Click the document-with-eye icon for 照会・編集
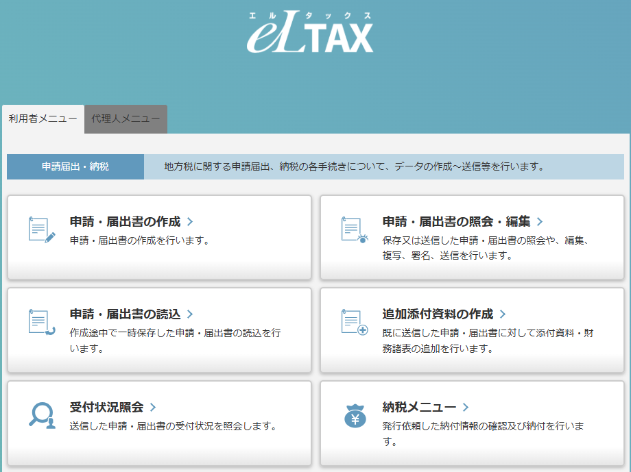The width and height of the screenshot is (631, 472). coord(355,230)
